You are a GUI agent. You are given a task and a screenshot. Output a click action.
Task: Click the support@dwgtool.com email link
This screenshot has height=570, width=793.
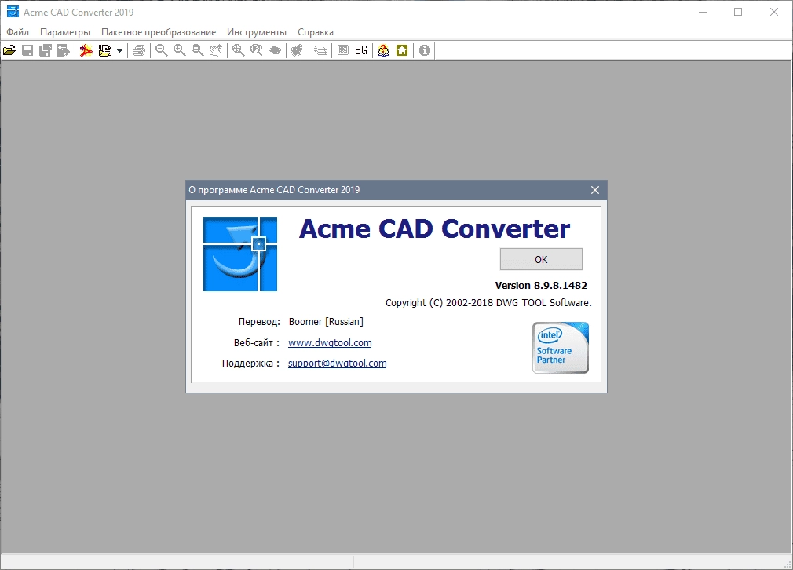(x=338, y=364)
